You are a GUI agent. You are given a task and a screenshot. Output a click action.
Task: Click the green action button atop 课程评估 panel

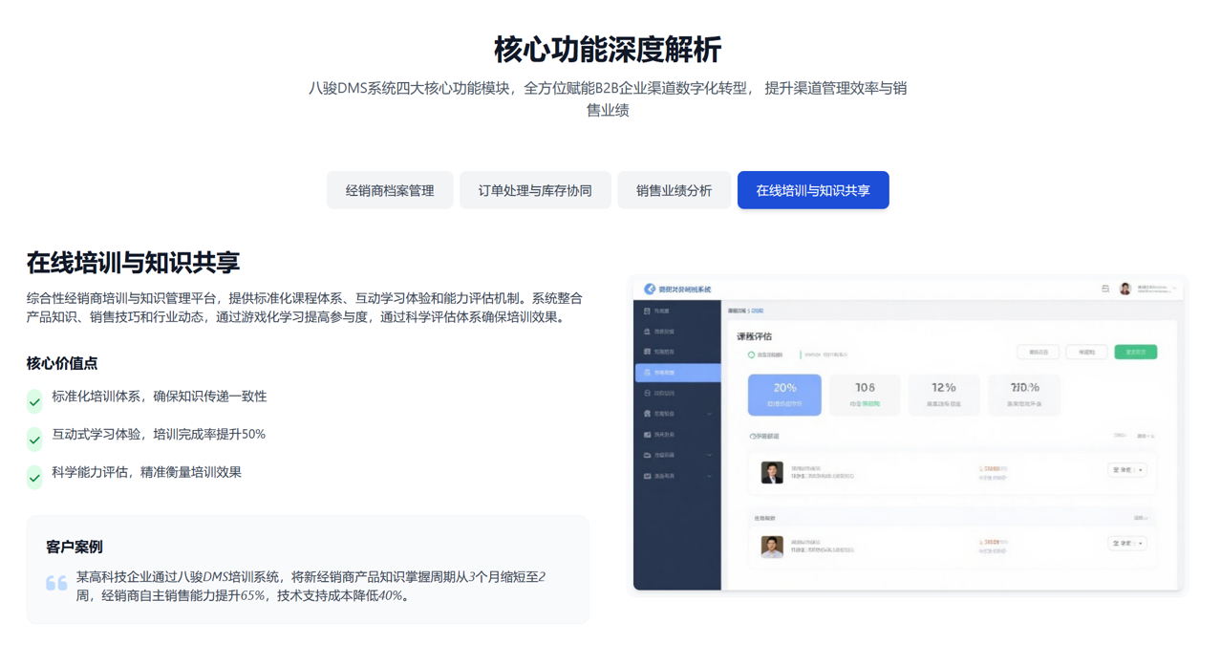pyautogui.click(x=1136, y=352)
